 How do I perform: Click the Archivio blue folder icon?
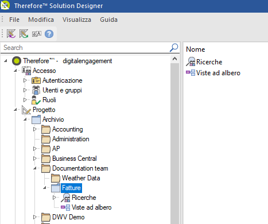click(36, 119)
